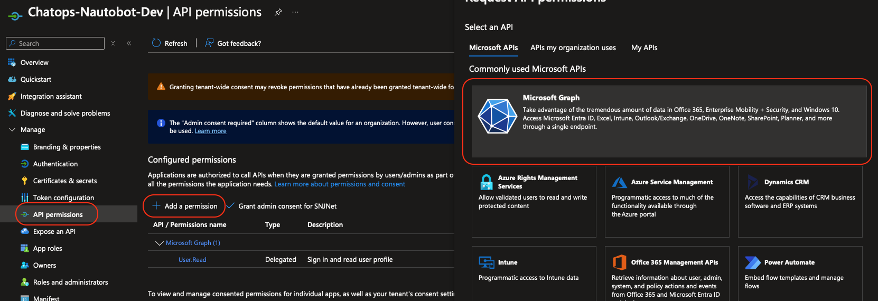
Task: Click the "Type" column header
Action: (x=273, y=224)
